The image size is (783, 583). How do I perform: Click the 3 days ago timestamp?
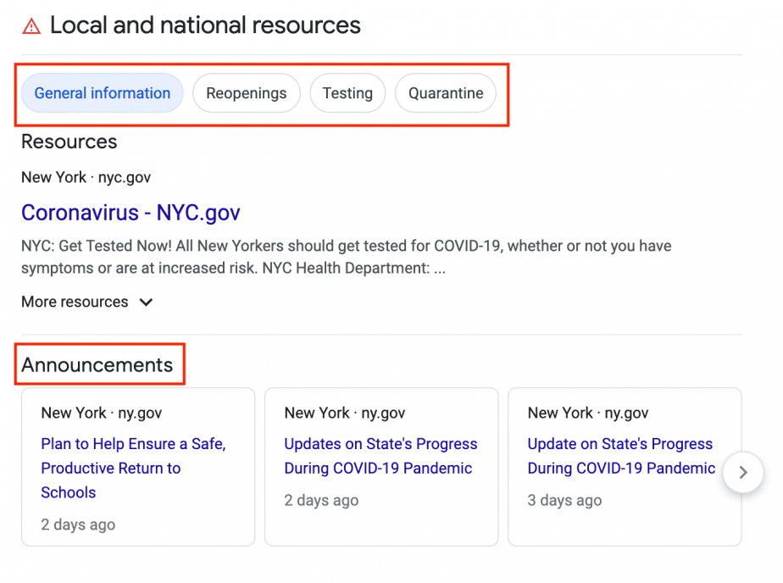[564, 500]
